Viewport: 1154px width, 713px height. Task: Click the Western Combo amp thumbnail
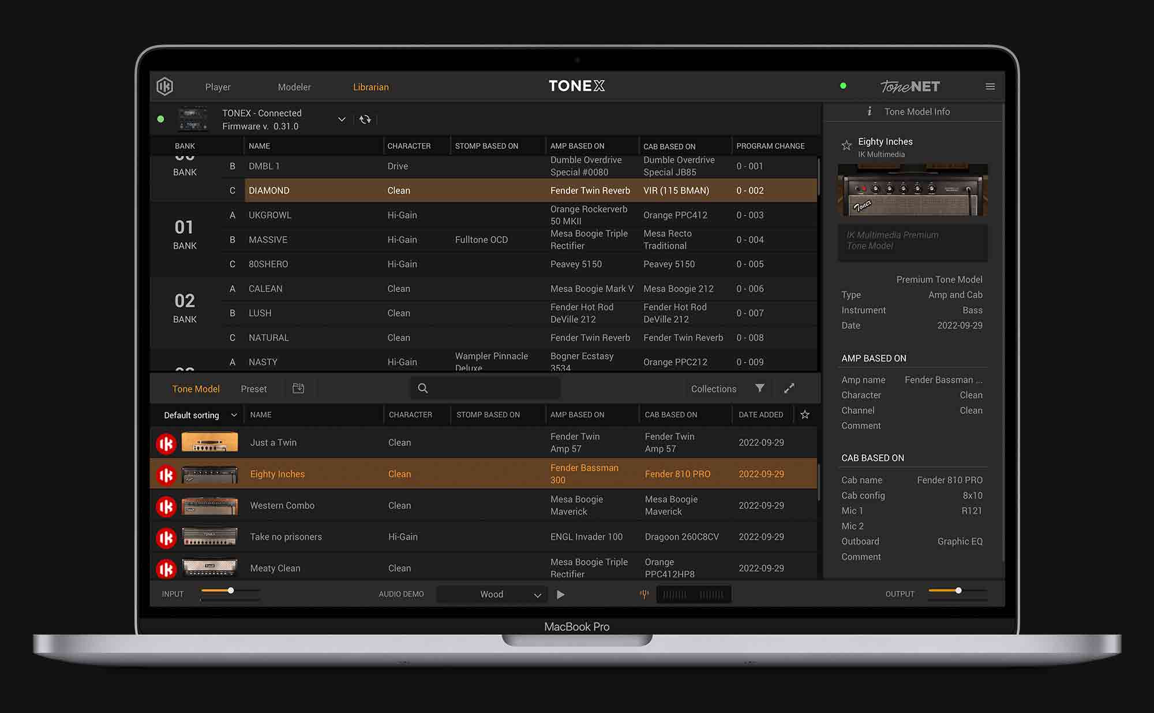click(209, 506)
